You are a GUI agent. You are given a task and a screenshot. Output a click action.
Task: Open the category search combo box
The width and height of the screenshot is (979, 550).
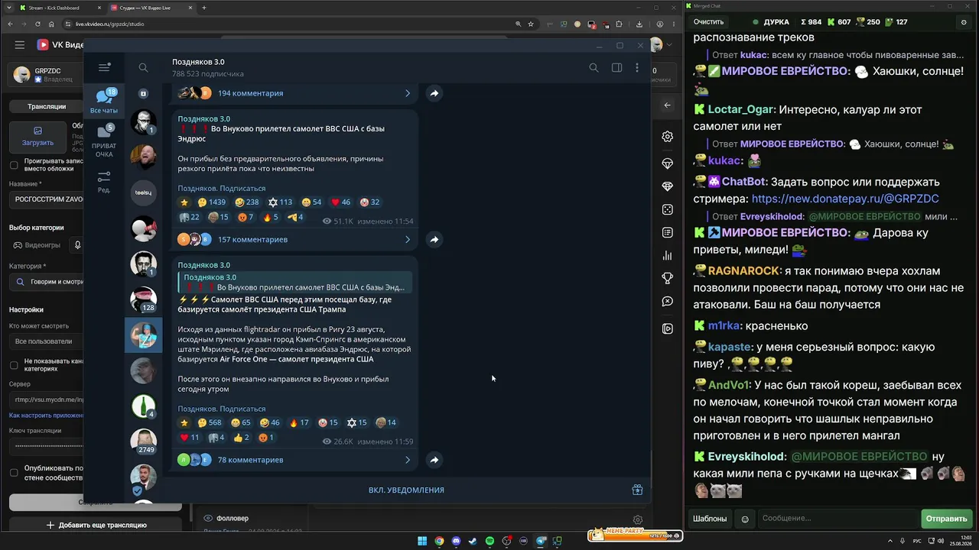47,282
